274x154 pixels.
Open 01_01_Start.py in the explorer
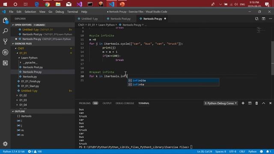coord(30,86)
